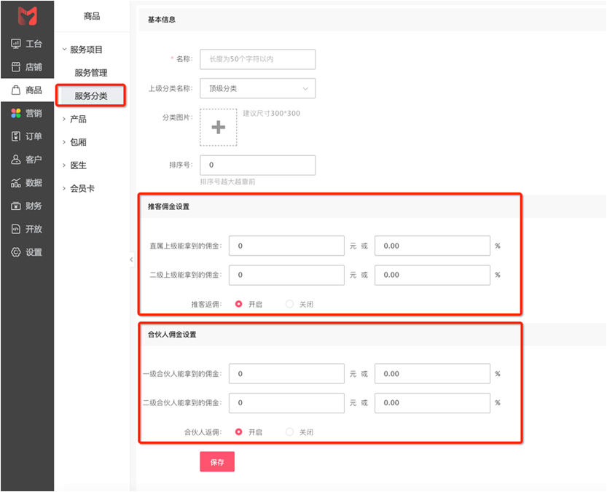Open the 营销 marketing colorful icon

16,113
